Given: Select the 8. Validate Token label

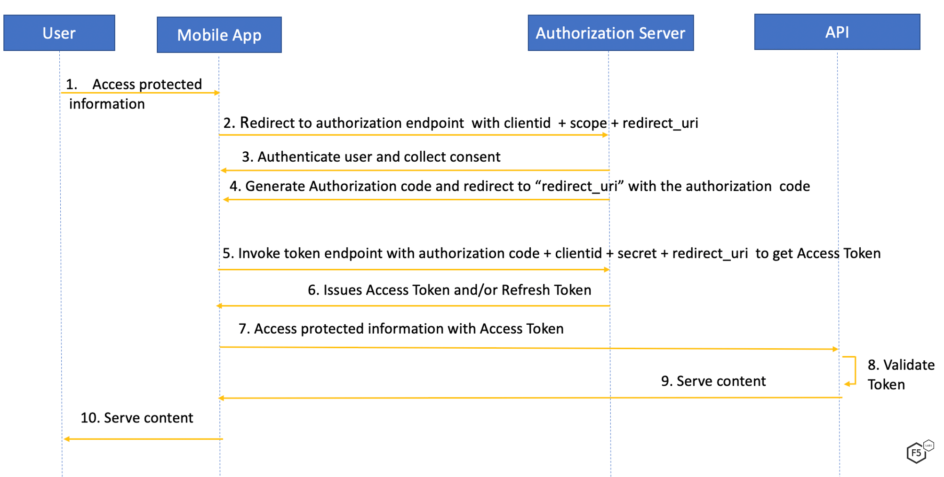Looking at the screenshot, I should [900, 375].
